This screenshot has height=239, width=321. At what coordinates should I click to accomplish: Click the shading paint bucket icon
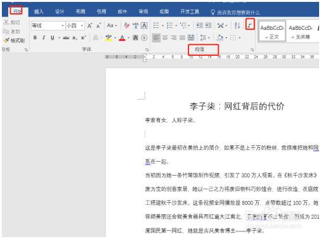click(x=220, y=37)
